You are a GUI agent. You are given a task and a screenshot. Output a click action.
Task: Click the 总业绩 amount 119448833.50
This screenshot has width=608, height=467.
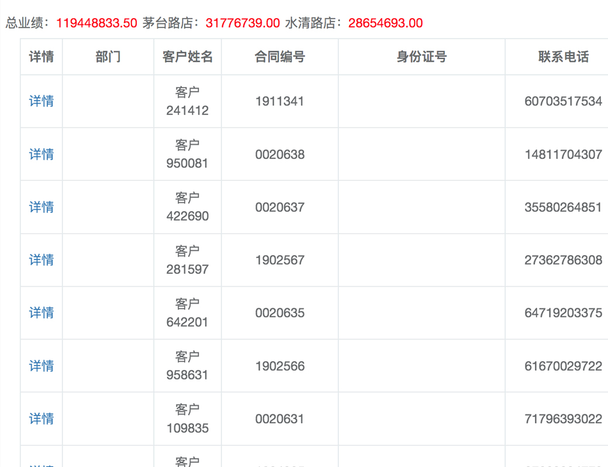point(96,23)
